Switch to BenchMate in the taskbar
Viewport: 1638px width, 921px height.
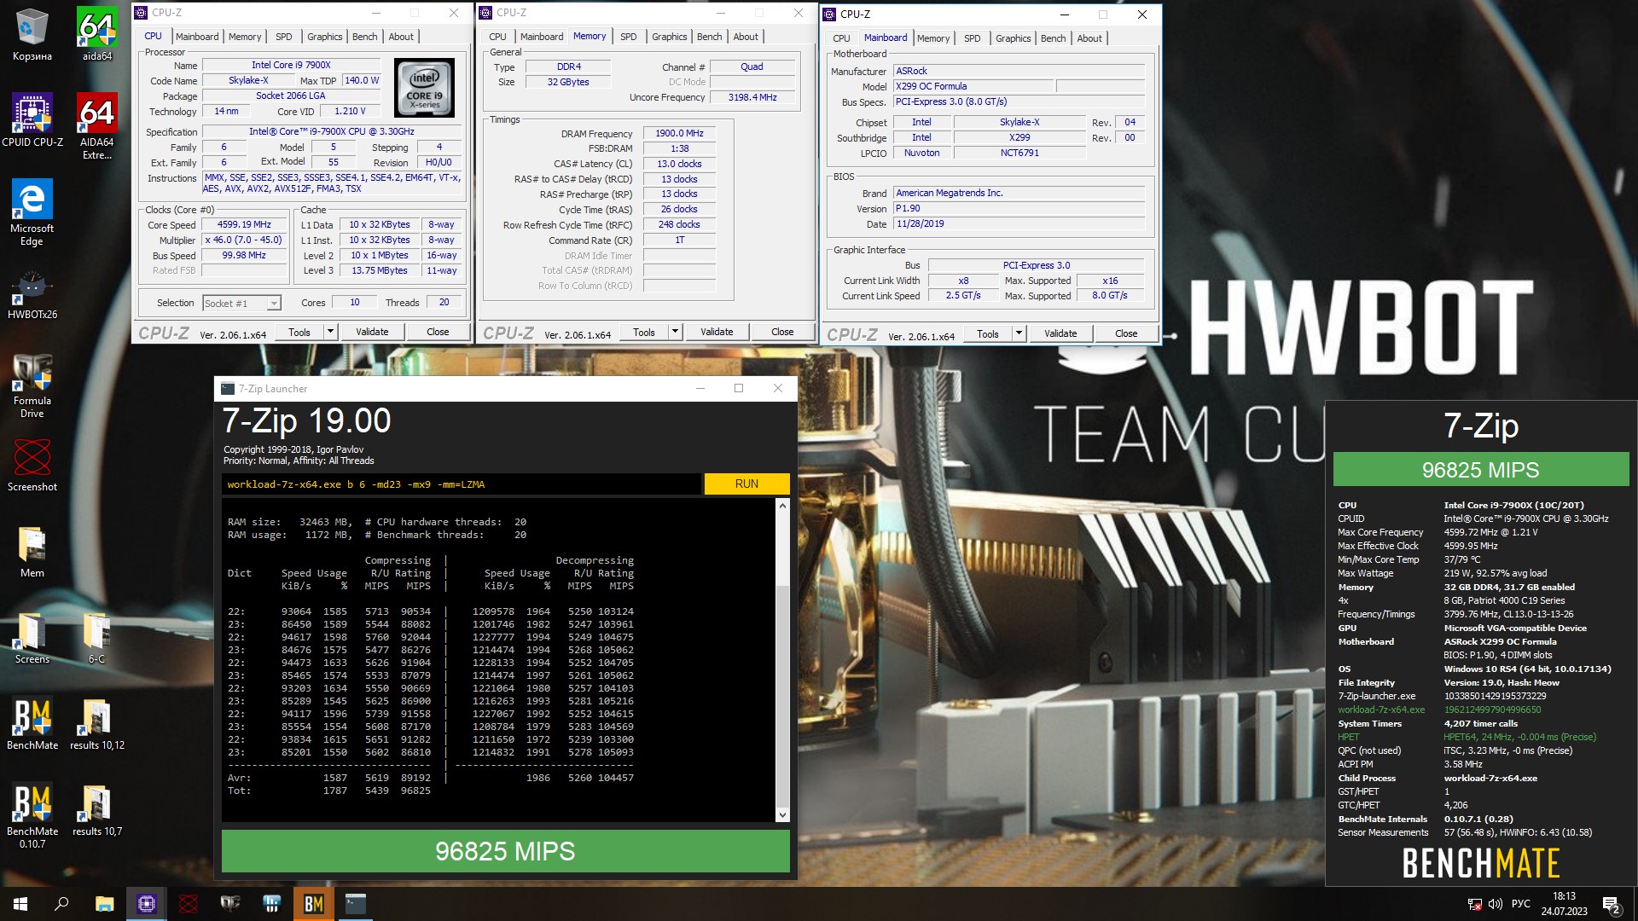point(314,904)
